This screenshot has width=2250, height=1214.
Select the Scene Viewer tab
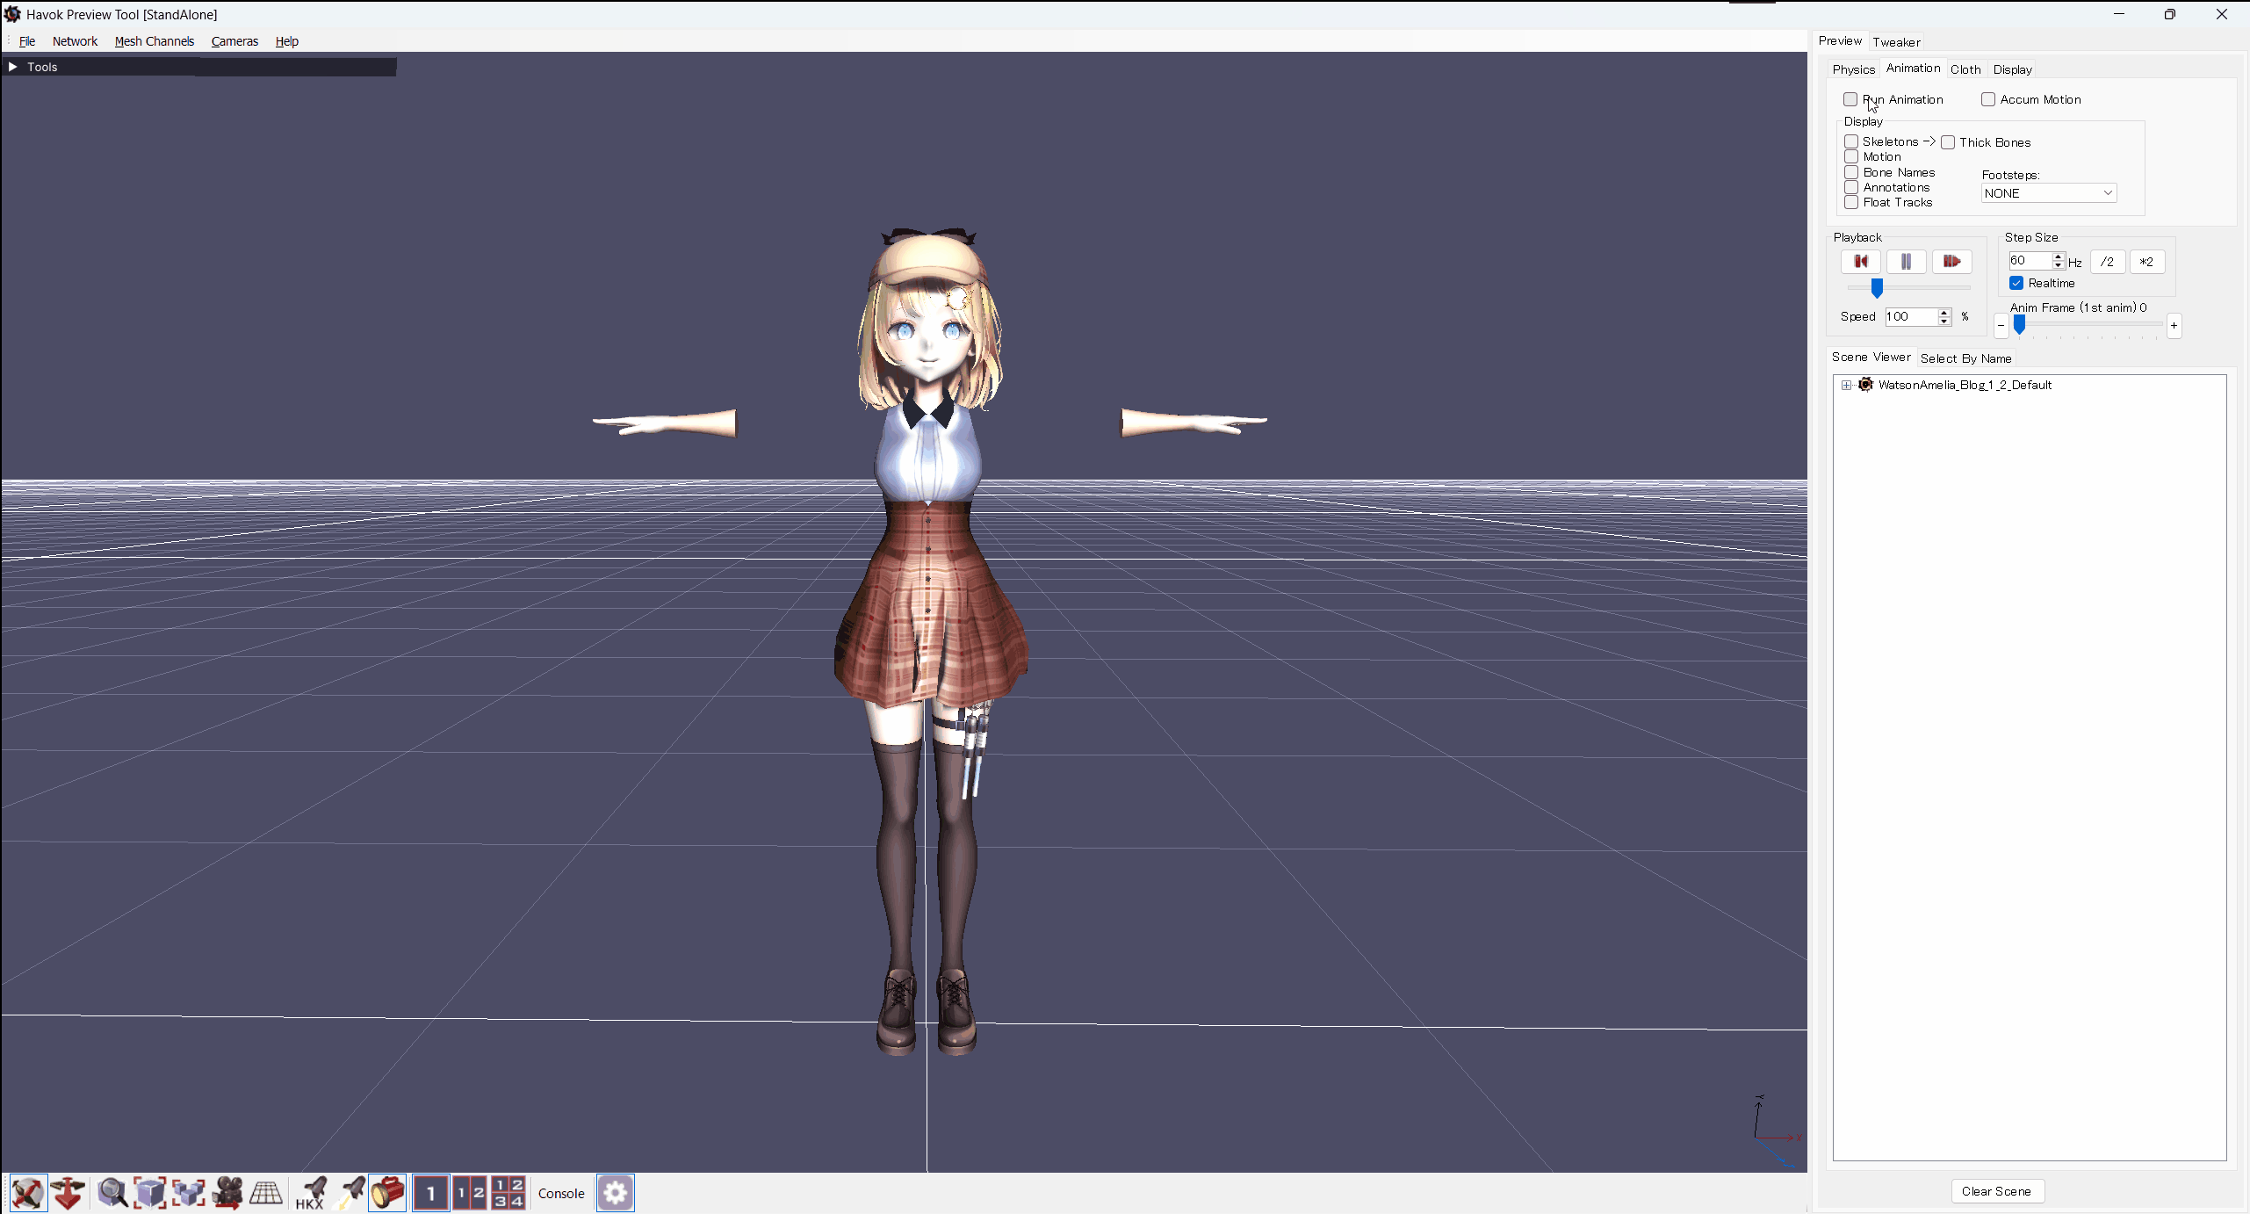[x=1871, y=357]
